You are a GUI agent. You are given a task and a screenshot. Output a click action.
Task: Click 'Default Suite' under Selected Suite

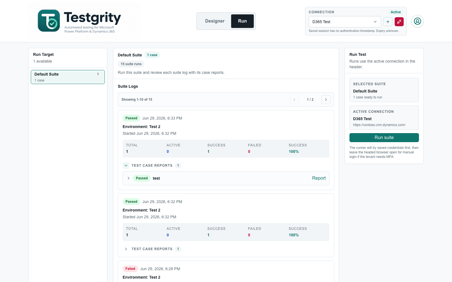[x=365, y=91]
